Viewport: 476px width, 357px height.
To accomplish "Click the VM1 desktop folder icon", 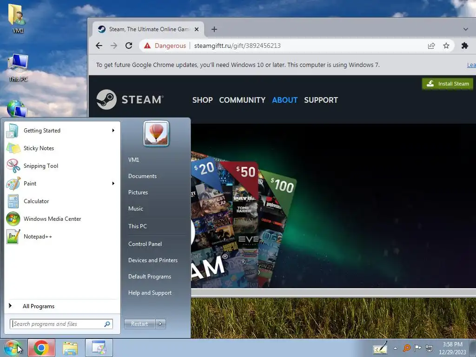I will point(18,18).
